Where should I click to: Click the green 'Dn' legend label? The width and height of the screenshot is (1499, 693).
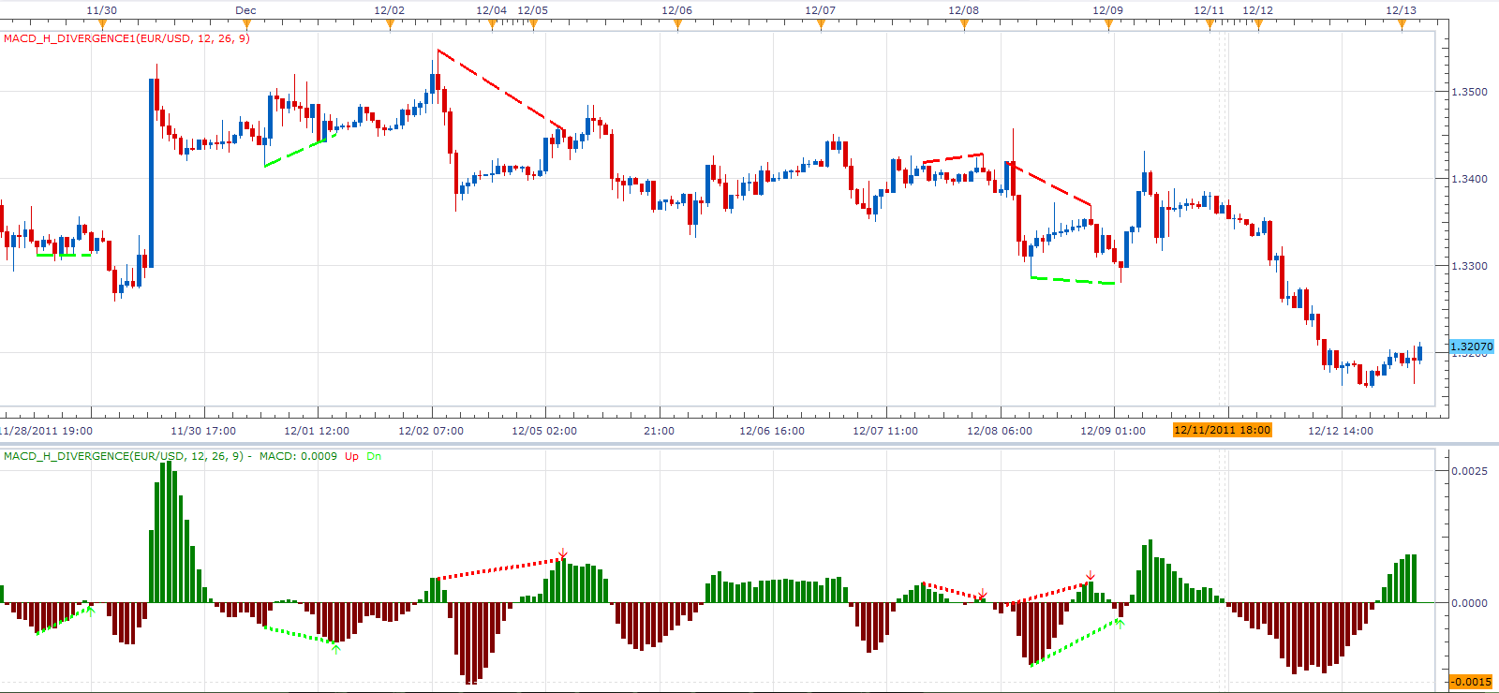click(374, 456)
